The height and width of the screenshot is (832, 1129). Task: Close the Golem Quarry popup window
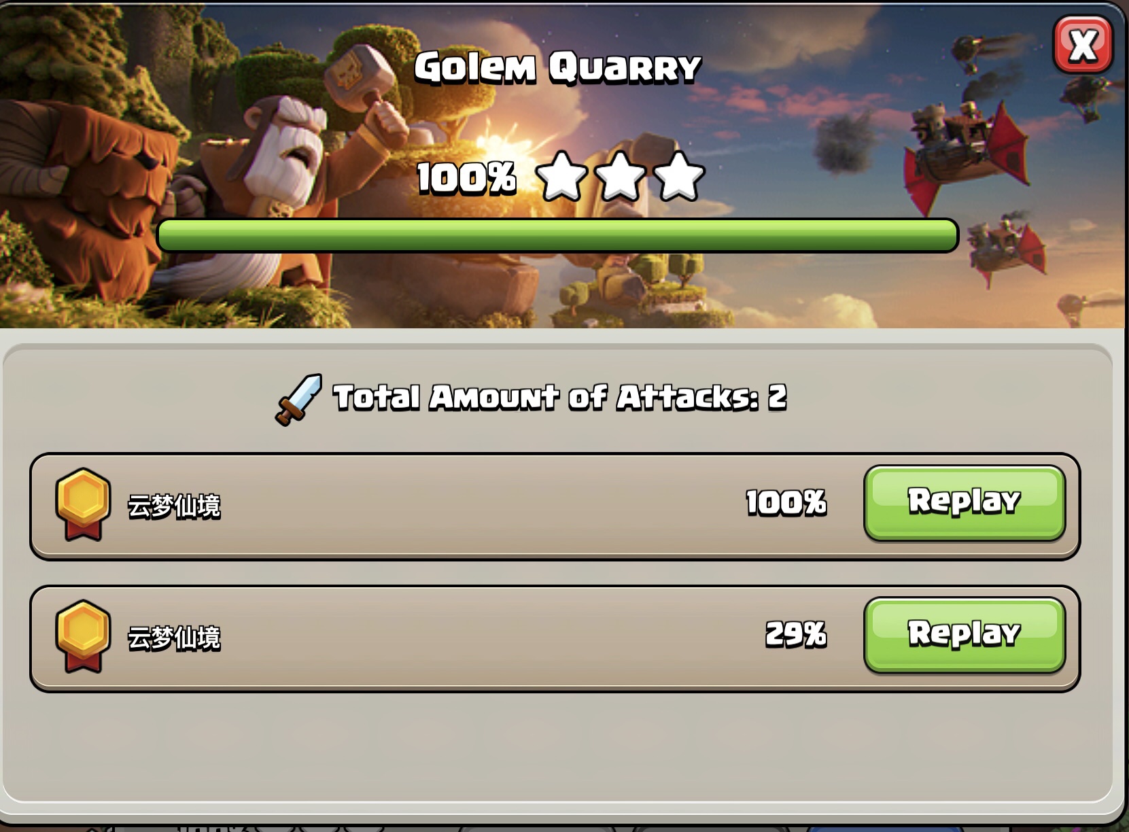point(1082,45)
